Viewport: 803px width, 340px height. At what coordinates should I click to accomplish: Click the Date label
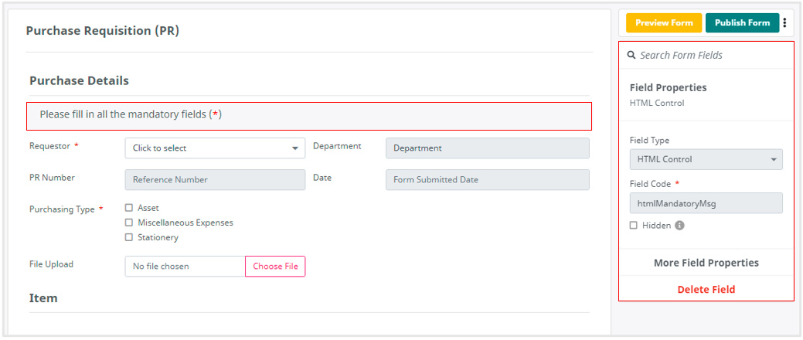[x=322, y=178]
